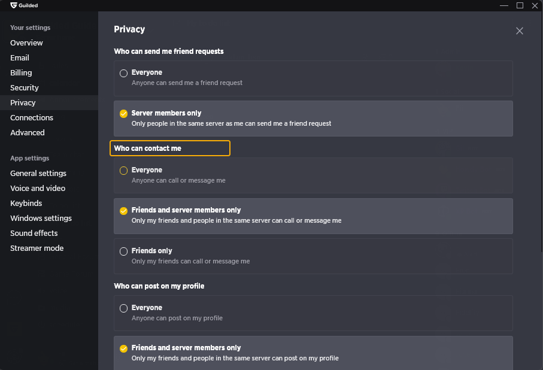
Task: Close the Privacy settings panel with X
Action: tap(519, 31)
